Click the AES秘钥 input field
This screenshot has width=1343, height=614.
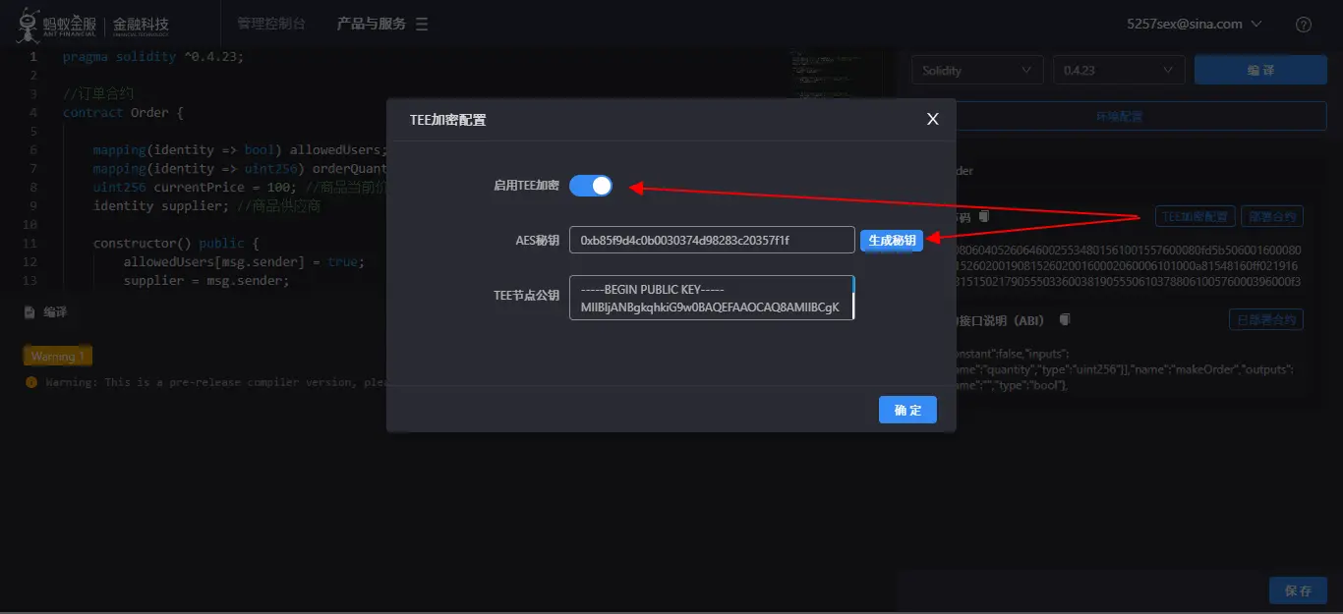[x=712, y=239]
